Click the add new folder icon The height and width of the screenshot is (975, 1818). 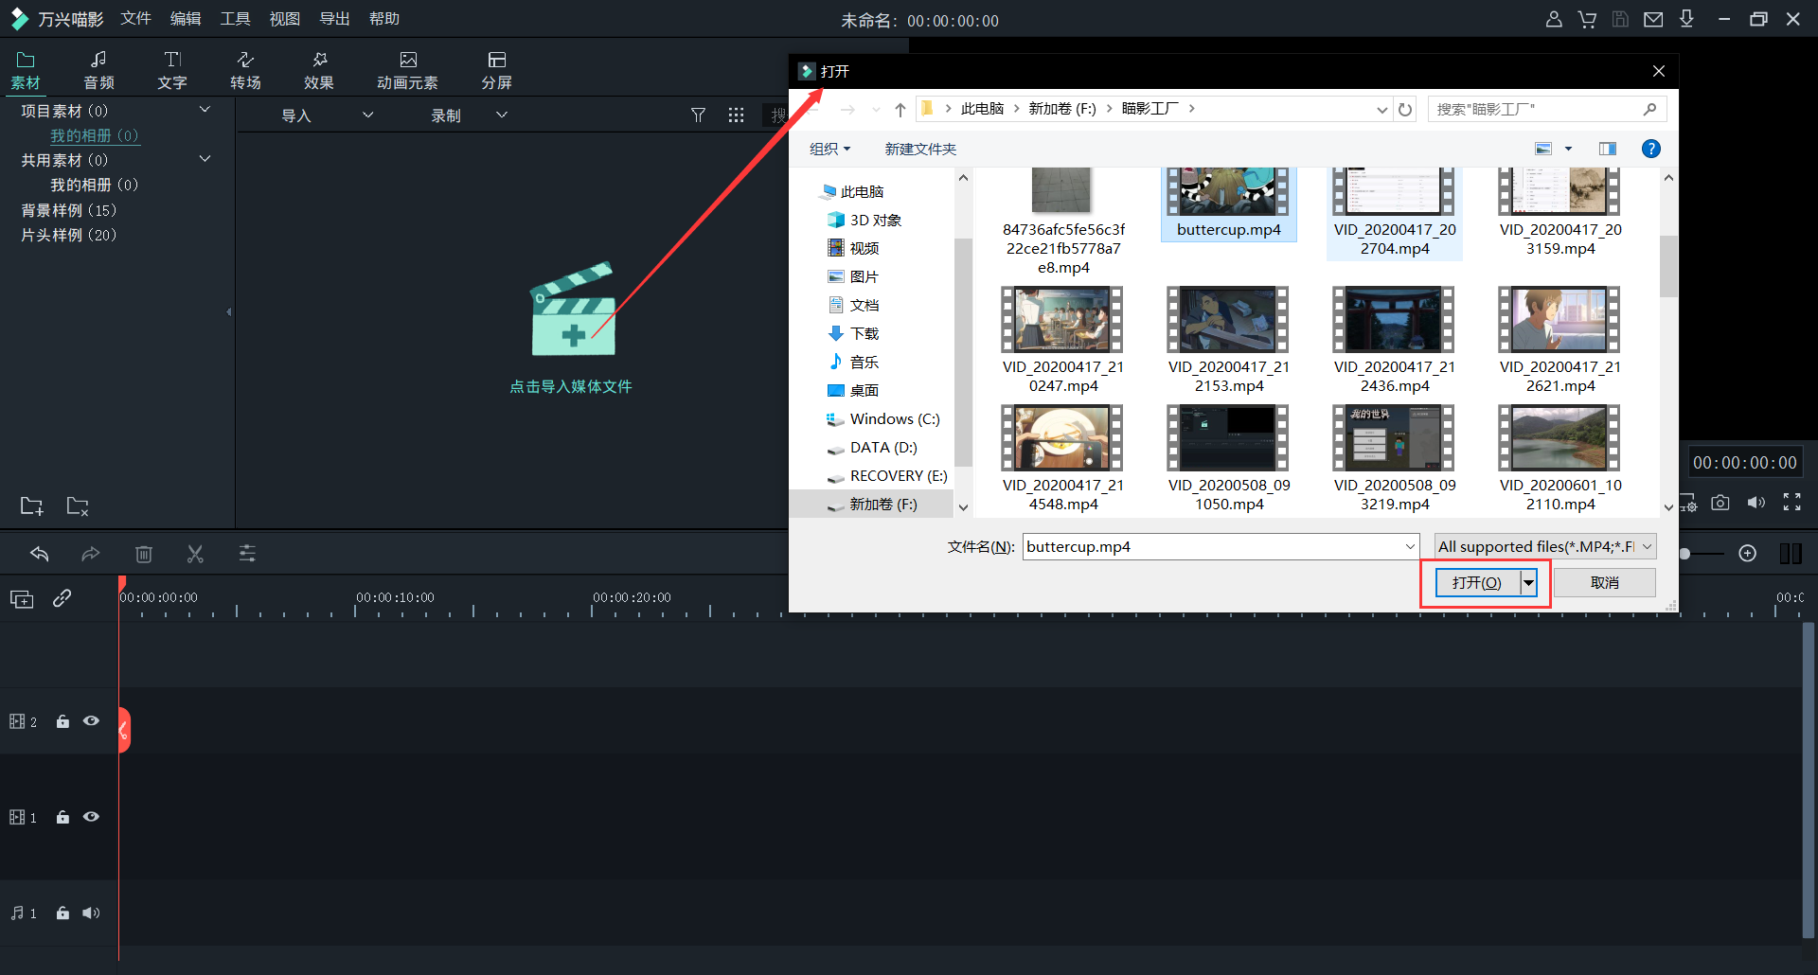coord(31,505)
